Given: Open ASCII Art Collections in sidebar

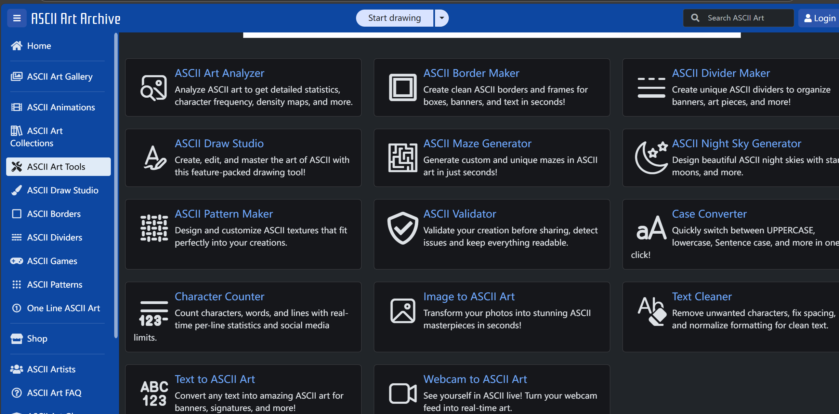Looking at the screenshot, I should (x=57, y=137).
